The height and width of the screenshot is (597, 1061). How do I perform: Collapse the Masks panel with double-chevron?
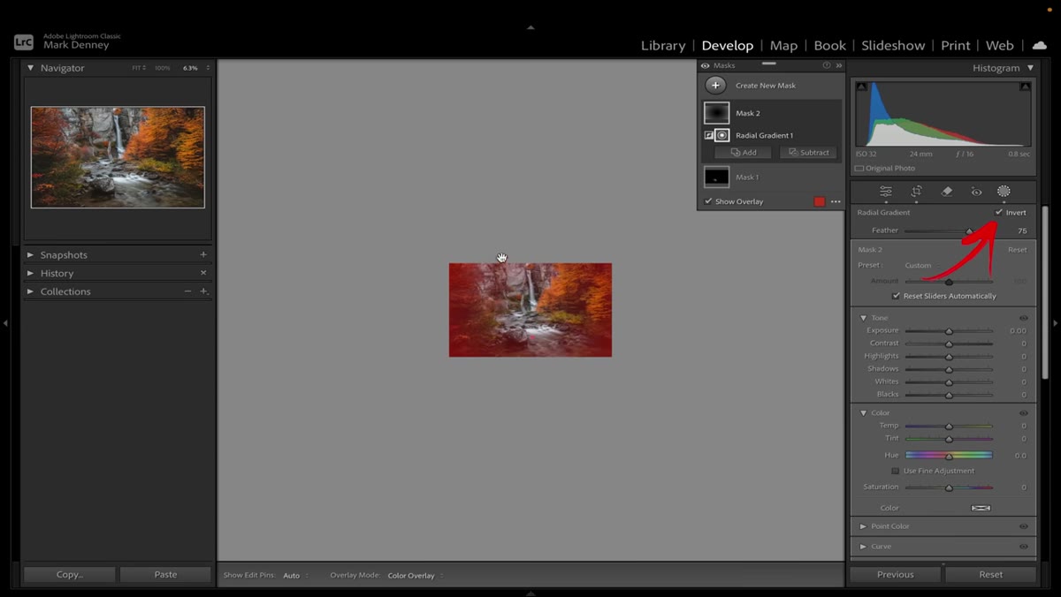pyautogui.click(x=839, y=65)
